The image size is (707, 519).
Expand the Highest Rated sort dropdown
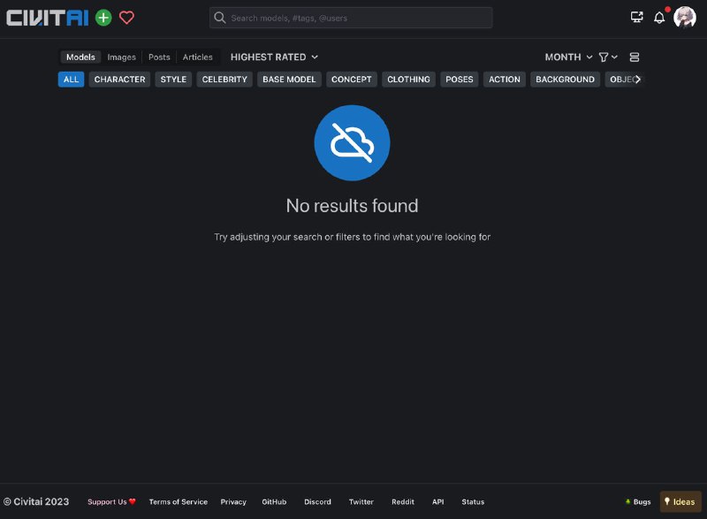click(x=274, y=57)
